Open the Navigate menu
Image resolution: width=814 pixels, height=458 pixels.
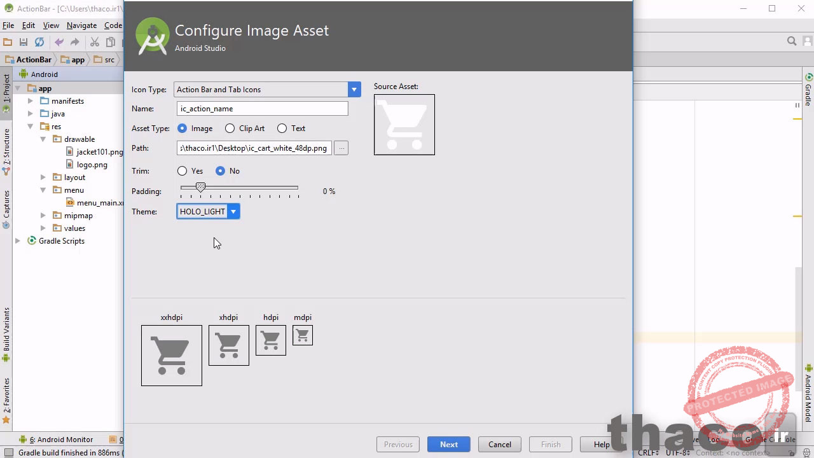tap(81, 25)
